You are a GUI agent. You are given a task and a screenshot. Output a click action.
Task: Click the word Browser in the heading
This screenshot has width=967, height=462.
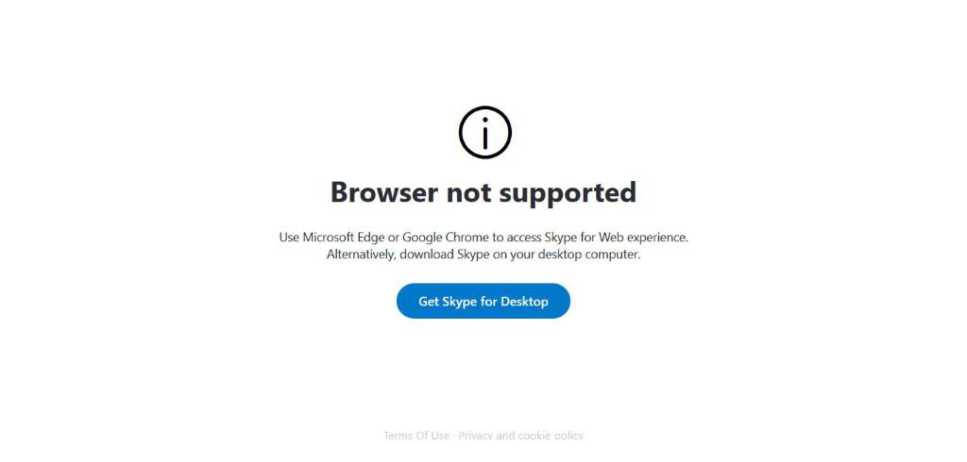tap(385, 192)
